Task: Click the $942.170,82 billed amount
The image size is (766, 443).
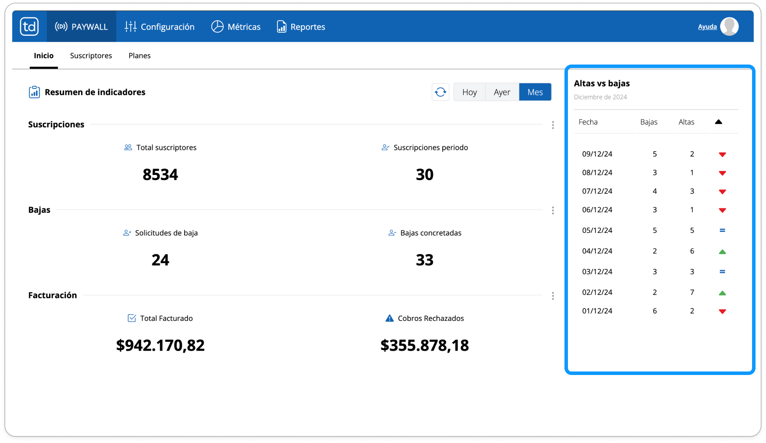Action: [161, 345]
